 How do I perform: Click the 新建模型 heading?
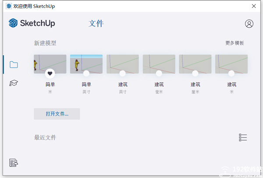[x=45, y=43]
